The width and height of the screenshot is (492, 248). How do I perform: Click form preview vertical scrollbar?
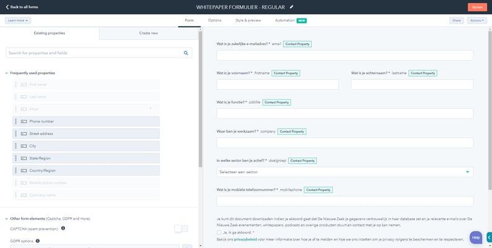pyautogui.click(x=490, y=109)
